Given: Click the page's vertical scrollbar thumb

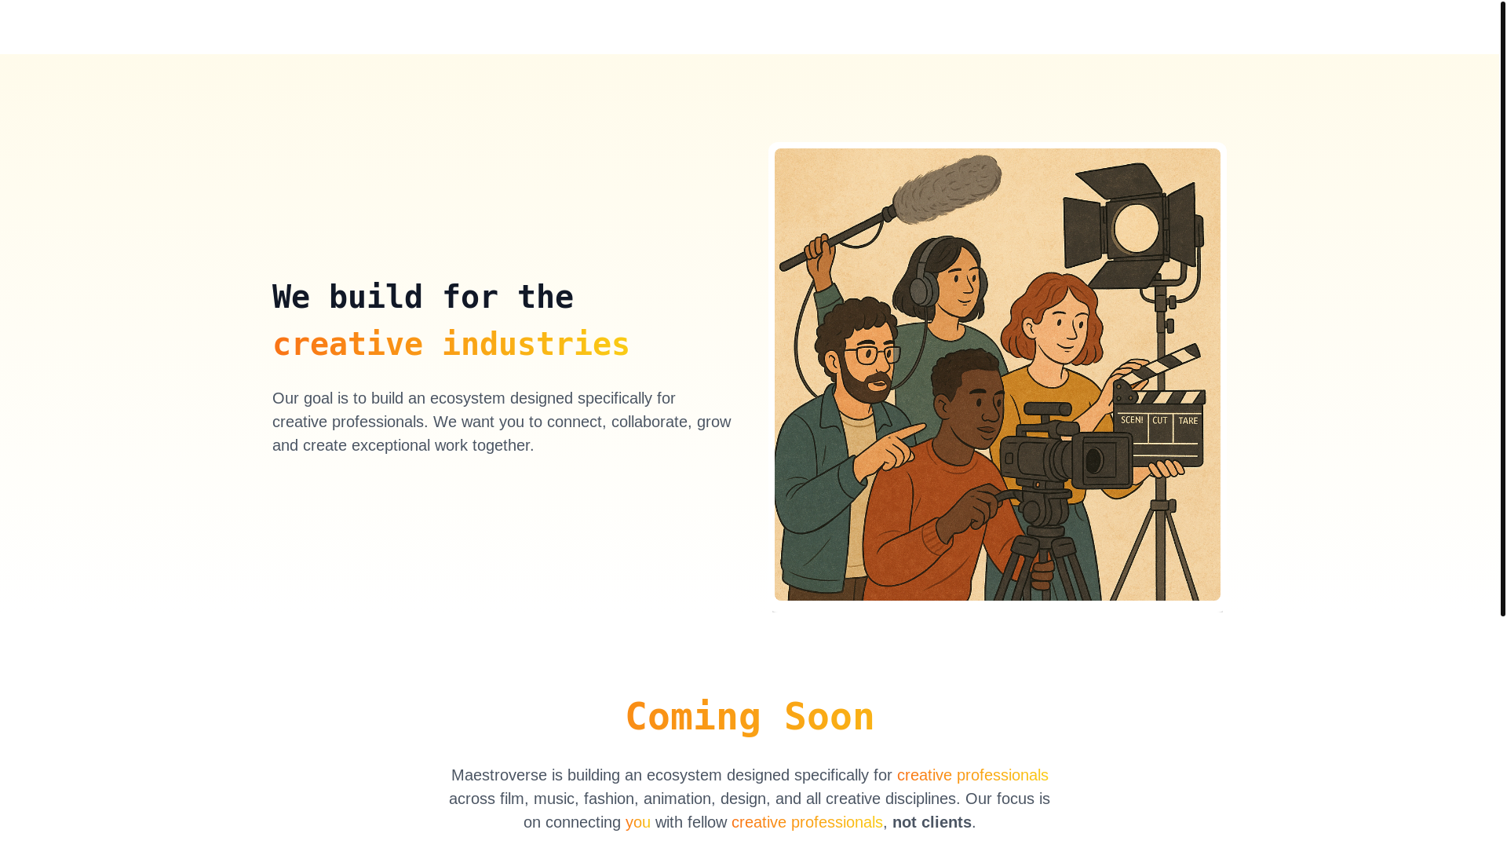Looking at the screenshot, I should 1502,308.
